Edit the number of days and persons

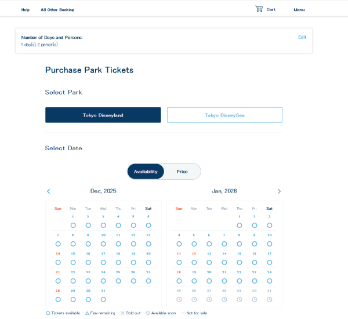point(302,37)
